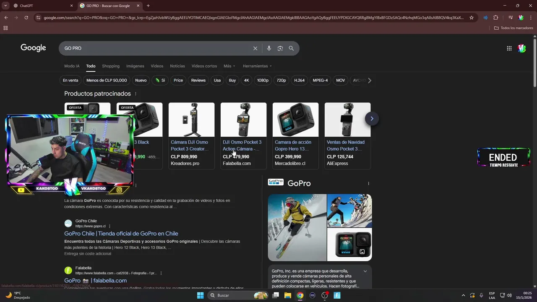
Task: Open the tray microphone icon
Action: point(481,295)
